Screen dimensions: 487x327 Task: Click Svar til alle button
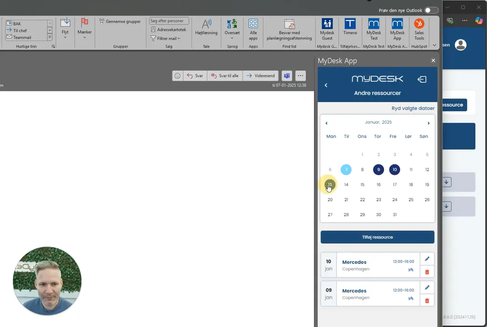coord(225,76)
